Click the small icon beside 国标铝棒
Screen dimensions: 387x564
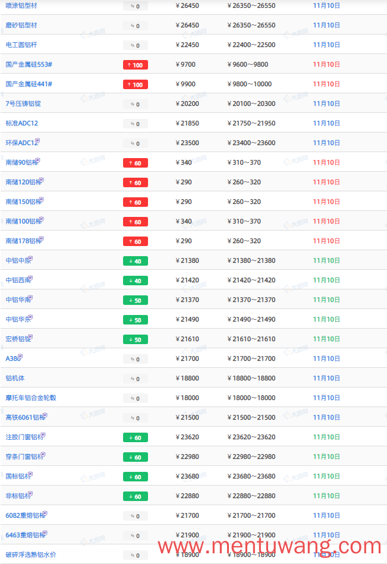coord(30,474)
